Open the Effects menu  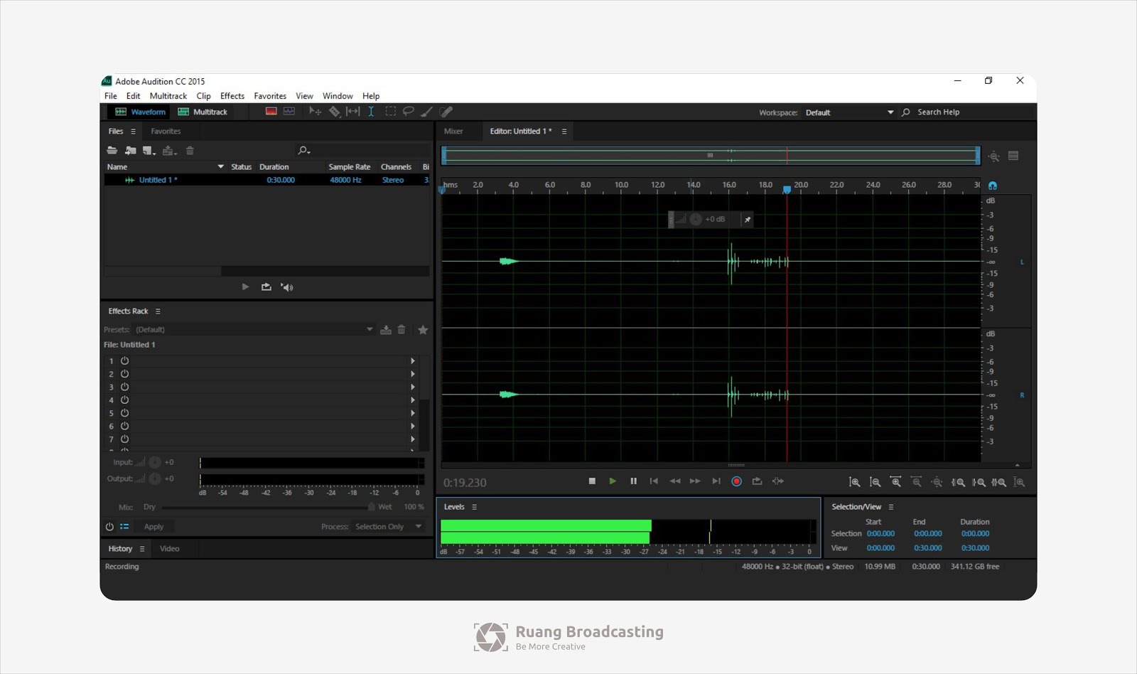(232, 96)
